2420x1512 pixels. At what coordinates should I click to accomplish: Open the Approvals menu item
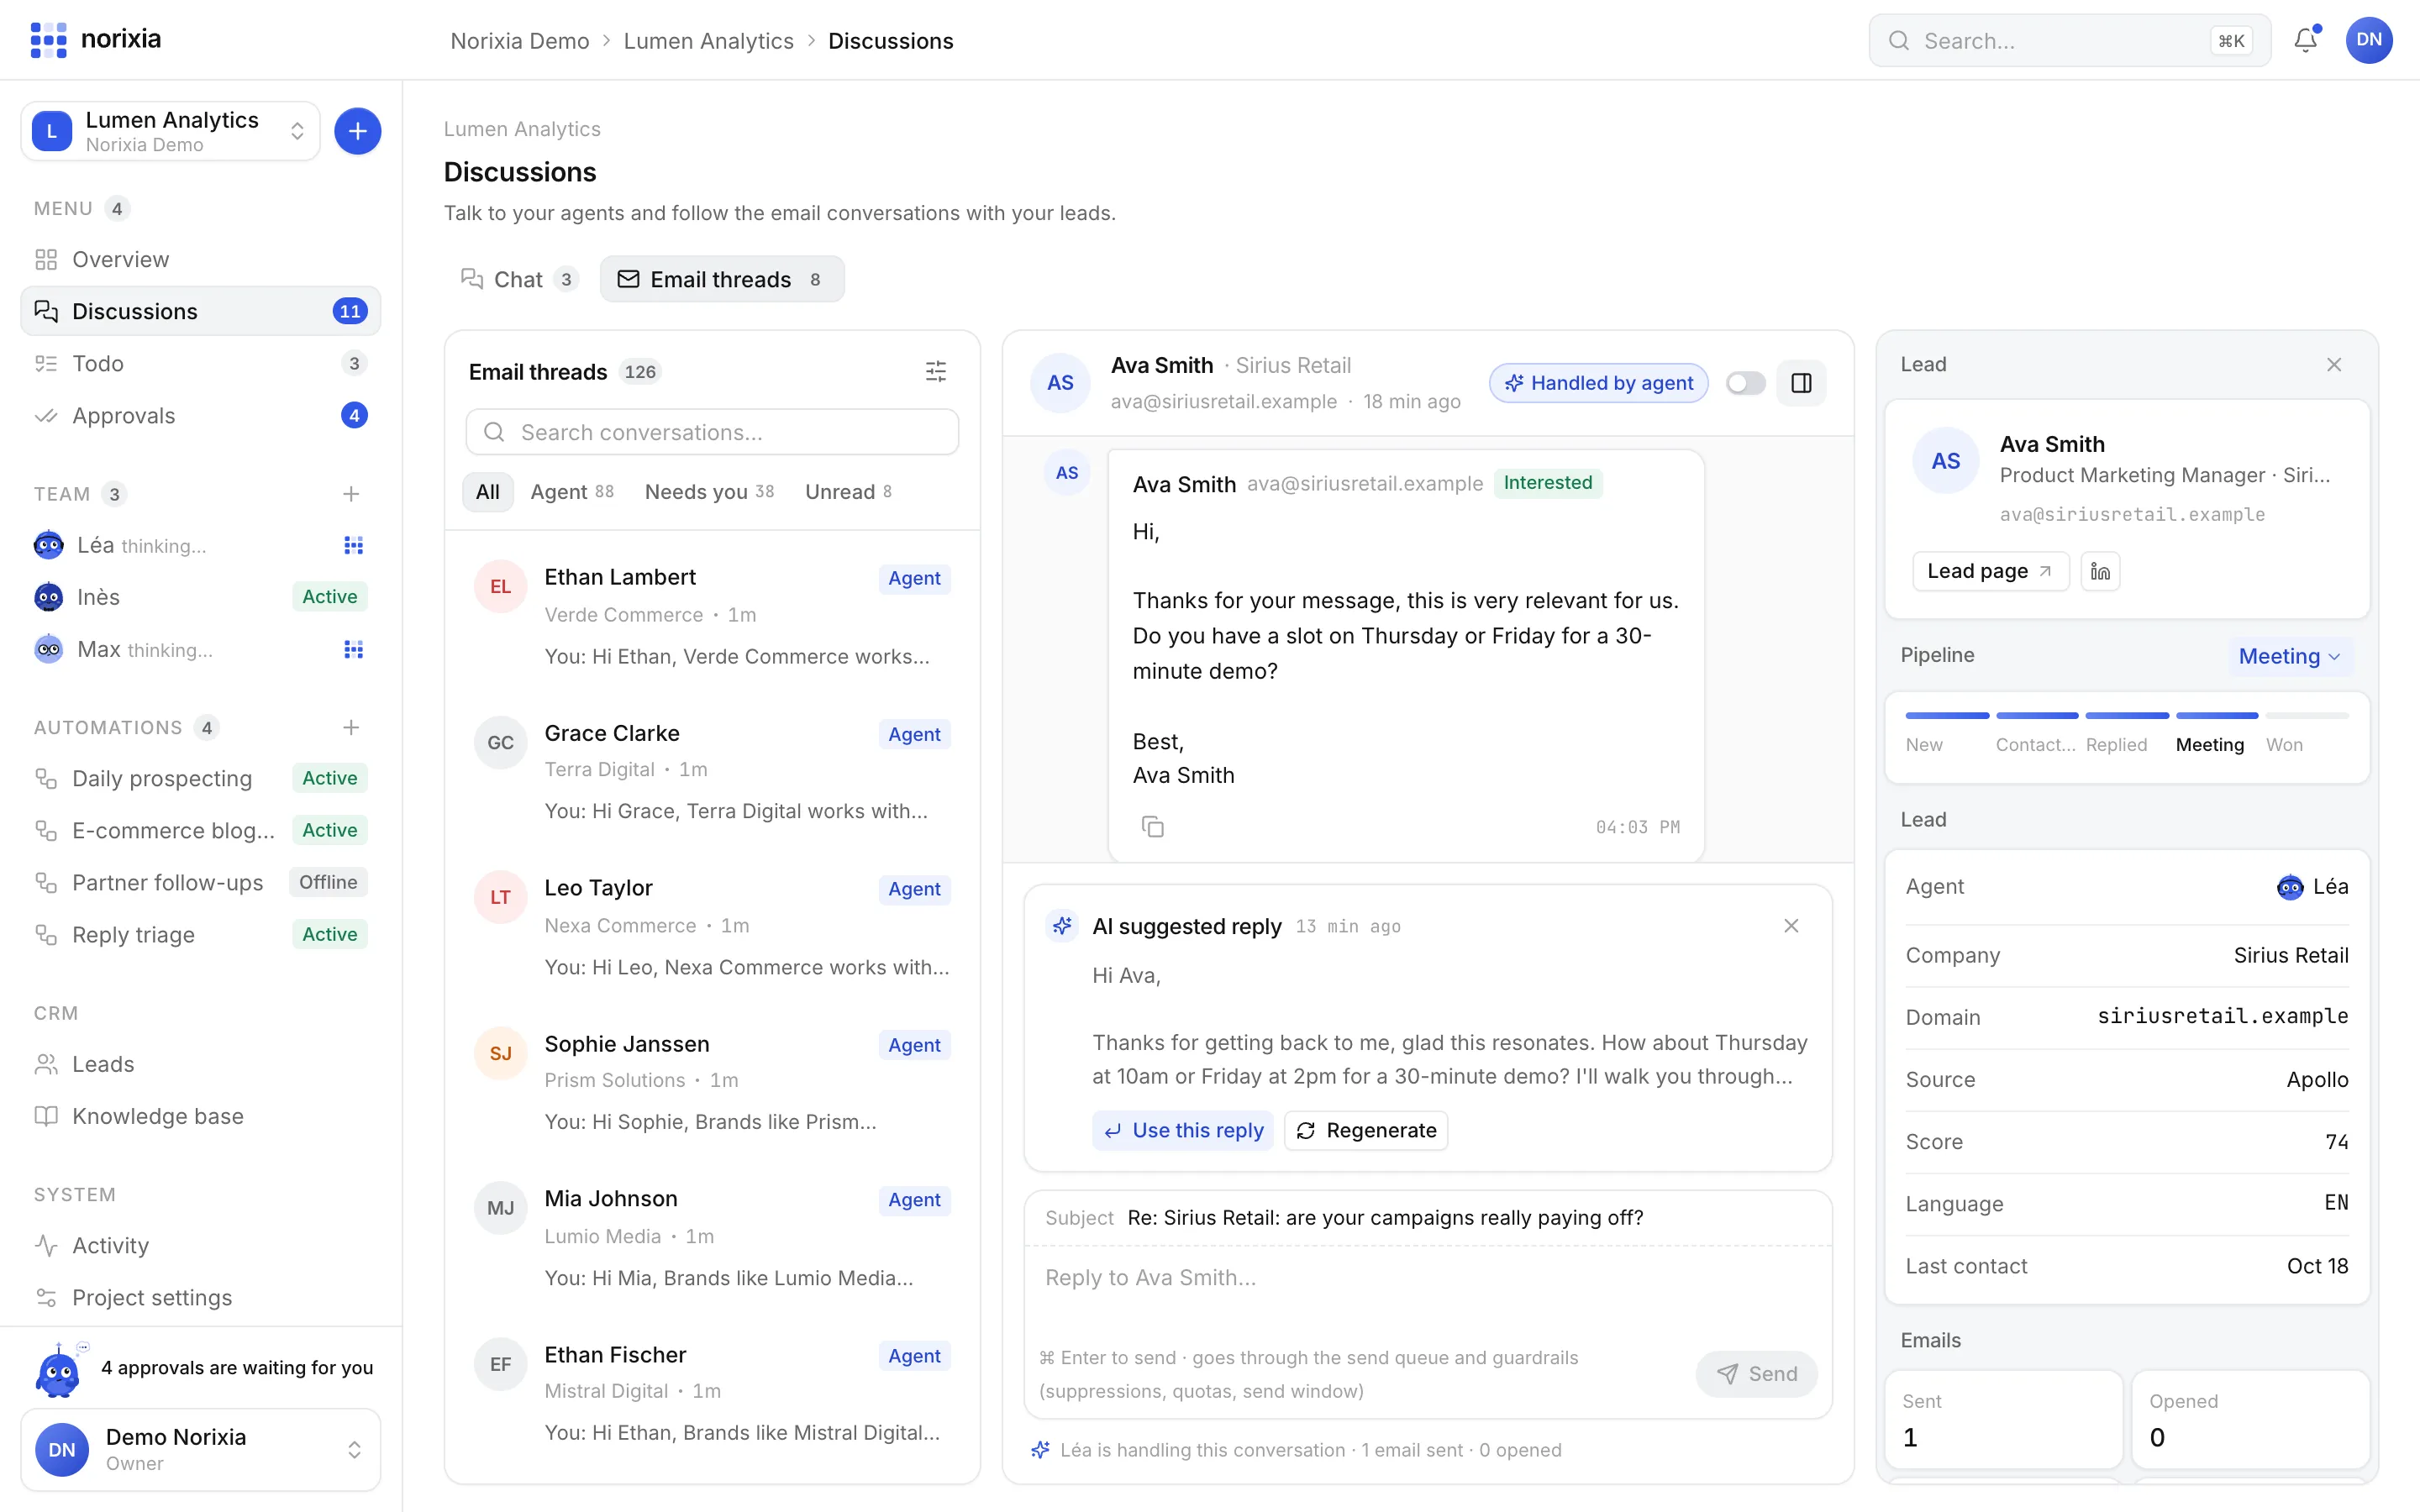tap(200, 415)
